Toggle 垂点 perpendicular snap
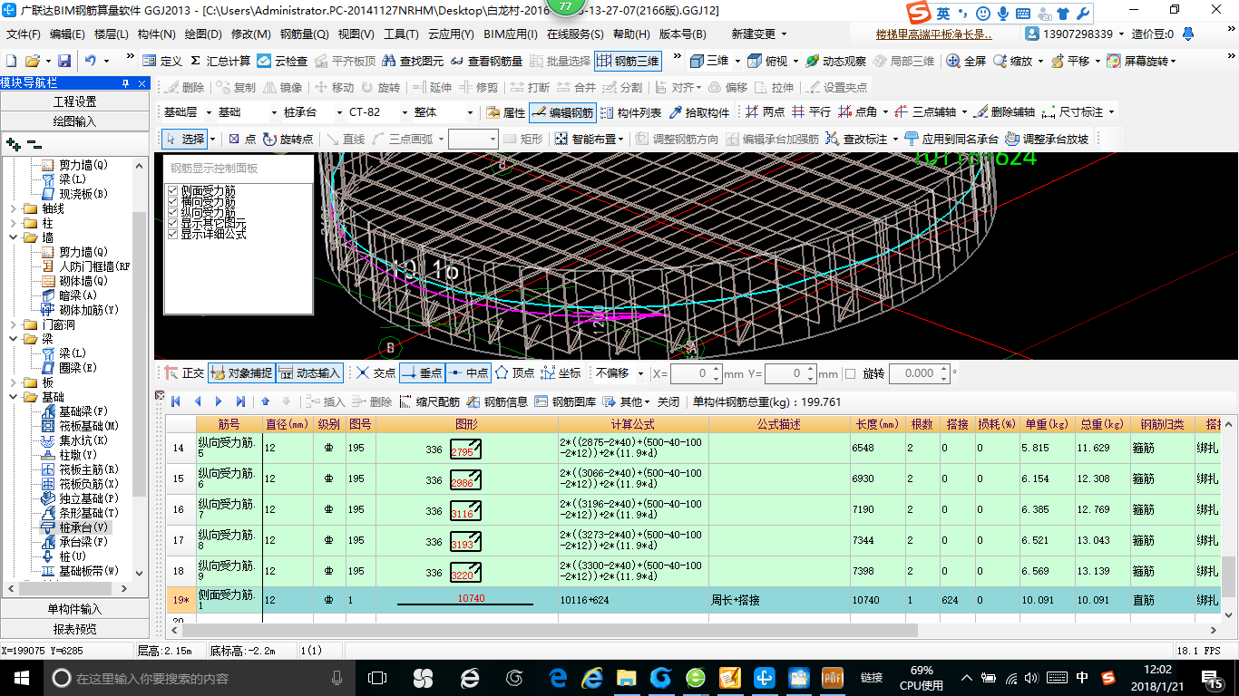This screenshot has height=696, width=1239. [x=421, y=372]
